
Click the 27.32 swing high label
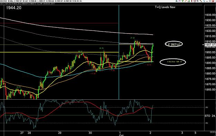(x=132, y=38)
